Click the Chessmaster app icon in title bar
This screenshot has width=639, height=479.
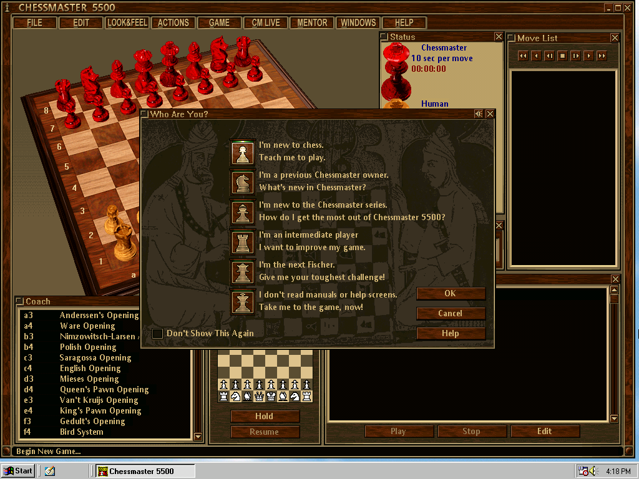(7, 7)
